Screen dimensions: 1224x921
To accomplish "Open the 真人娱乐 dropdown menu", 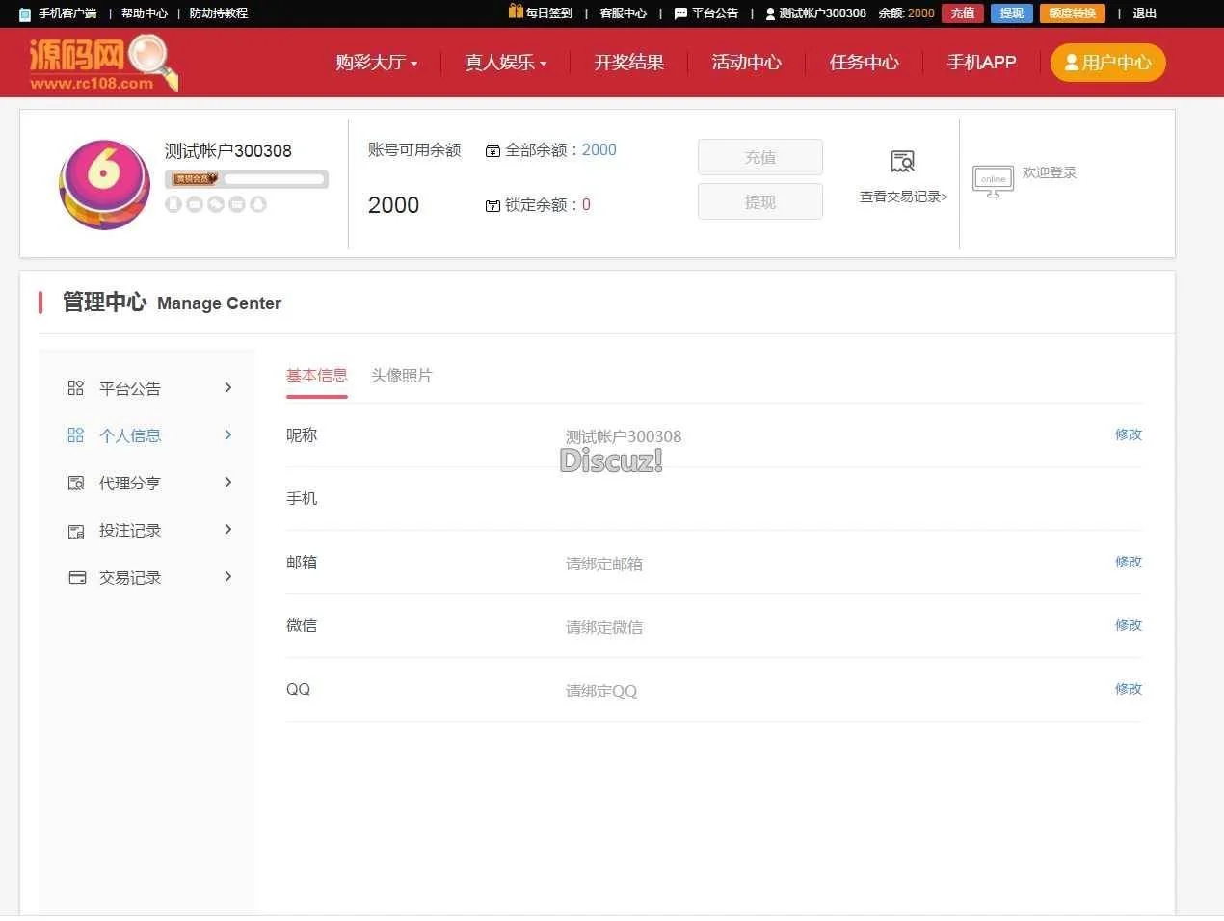I will [x=505, y=63].
